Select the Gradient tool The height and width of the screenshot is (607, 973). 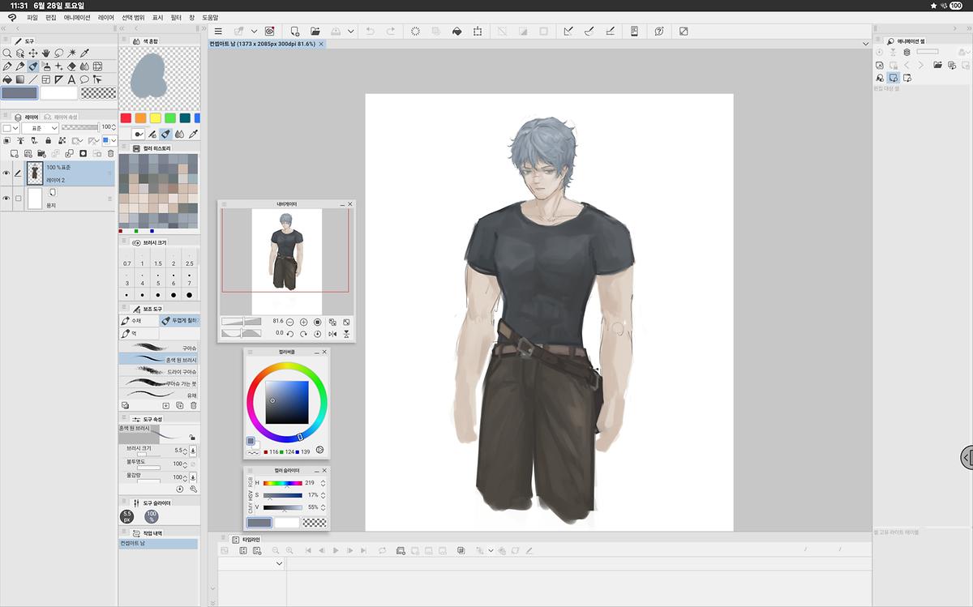tap(20, 79)
